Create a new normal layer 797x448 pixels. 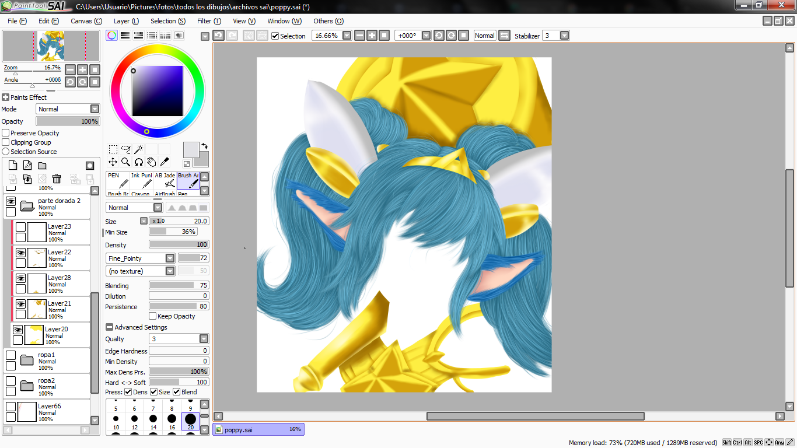tap(13, 166)
